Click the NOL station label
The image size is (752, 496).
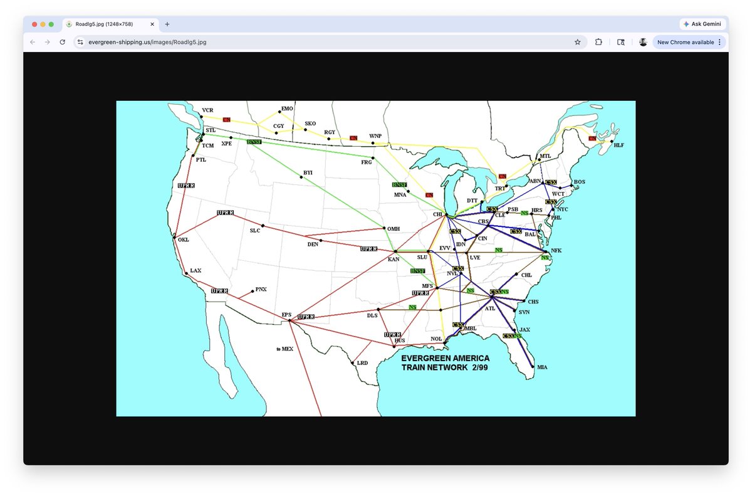[436, 339]
